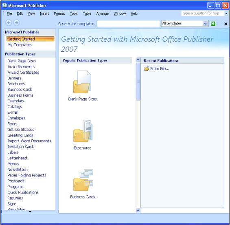Screen dimensions: 230x225
Task: Click Blank Page Sizes caption under folder
Action: pyautogui.click(x=82, y=99)
